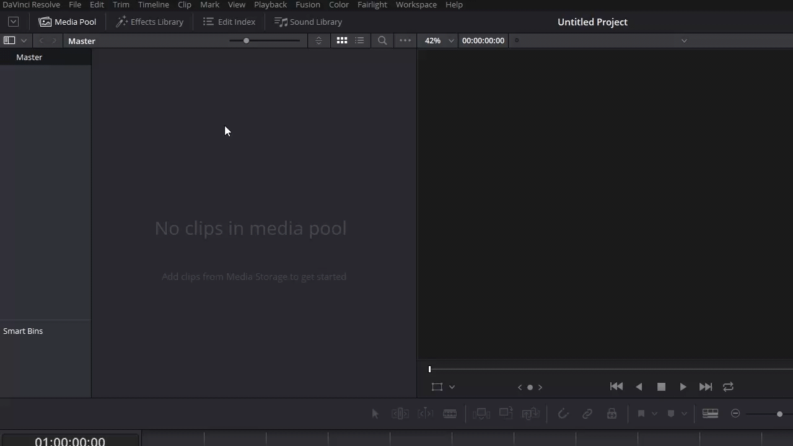
Task: Open the Timeline menu
Action: coord(153,4)
